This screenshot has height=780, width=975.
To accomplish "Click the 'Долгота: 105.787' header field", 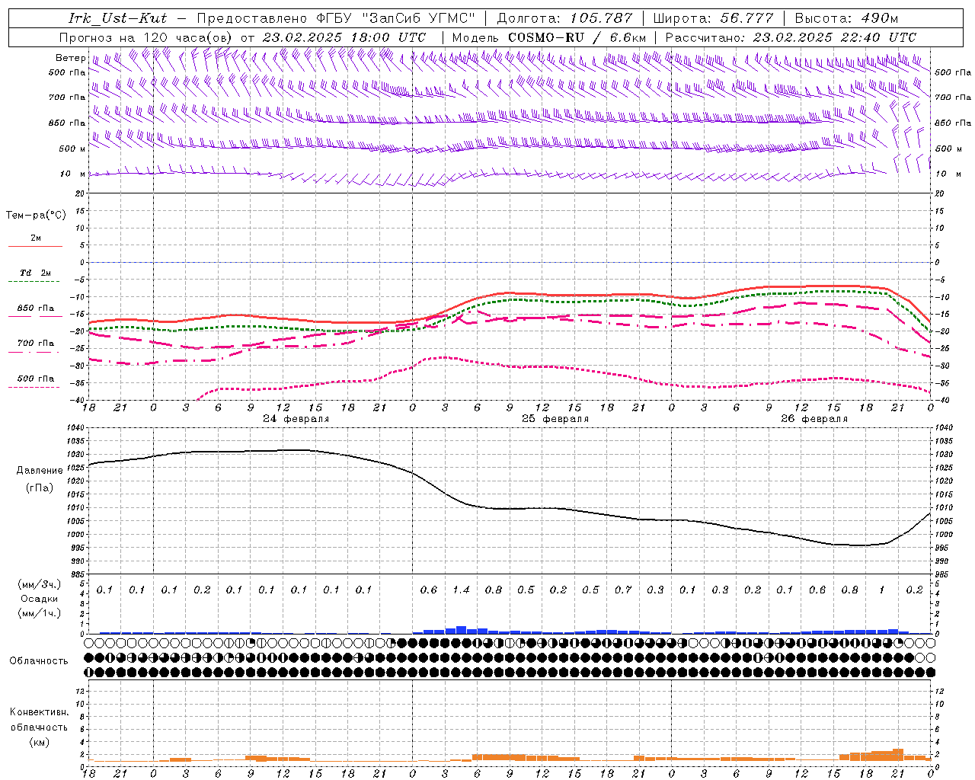I will point(564,18).
